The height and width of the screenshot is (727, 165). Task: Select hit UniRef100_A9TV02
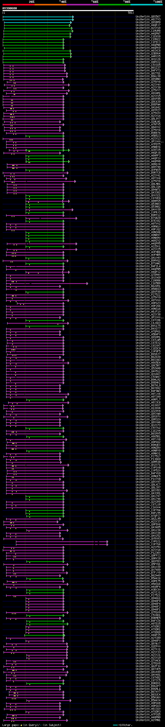click(x=148, y=224)
